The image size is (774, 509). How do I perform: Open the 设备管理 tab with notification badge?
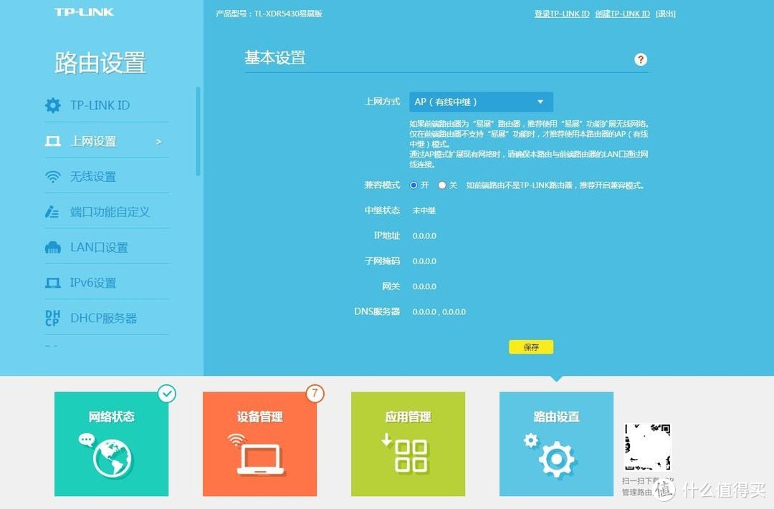(259, 442)
